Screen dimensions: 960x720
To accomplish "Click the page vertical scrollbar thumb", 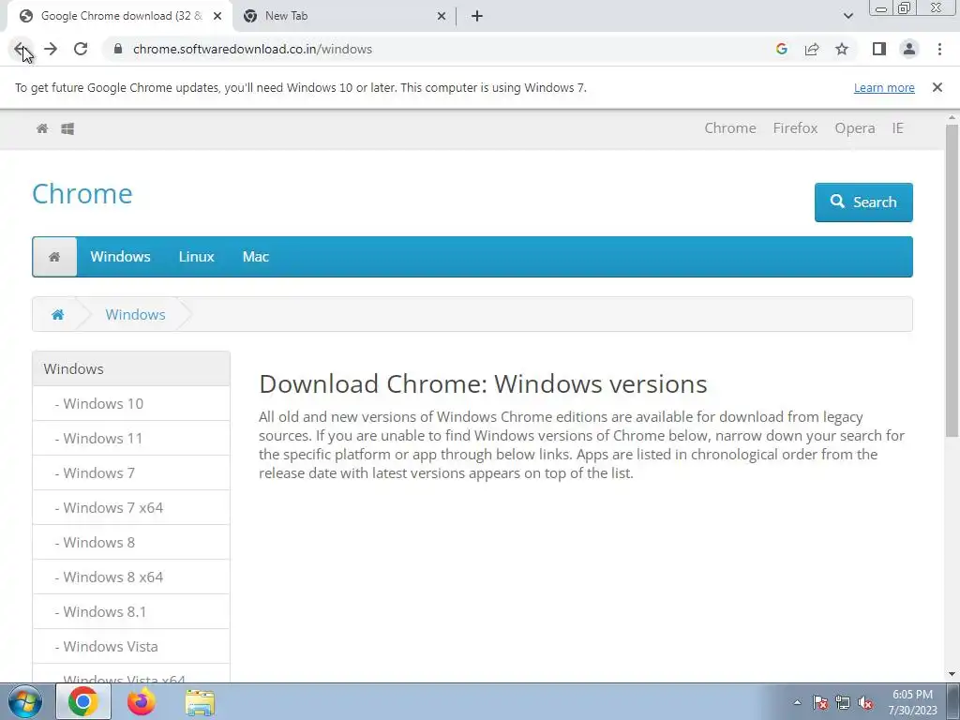I will pyautogui.click(x=952, y=280).
